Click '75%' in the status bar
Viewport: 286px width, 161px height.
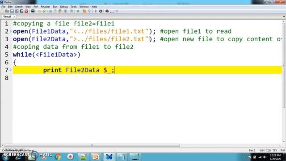point(275,150)
